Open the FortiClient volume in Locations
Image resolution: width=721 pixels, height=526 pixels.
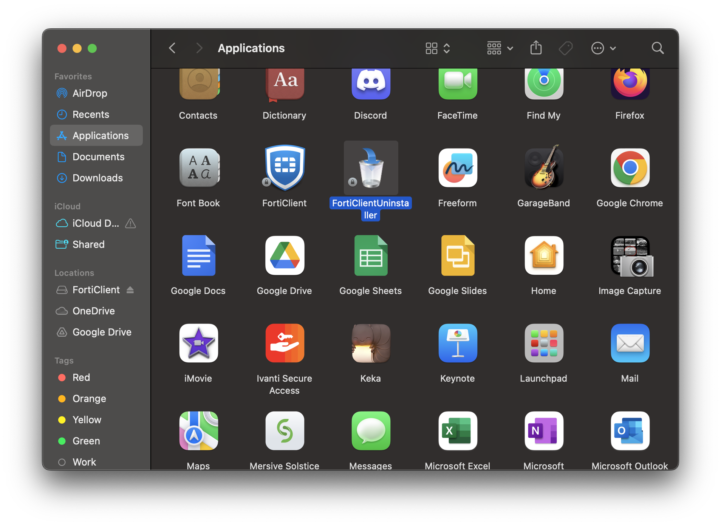[x=96, y=290]
